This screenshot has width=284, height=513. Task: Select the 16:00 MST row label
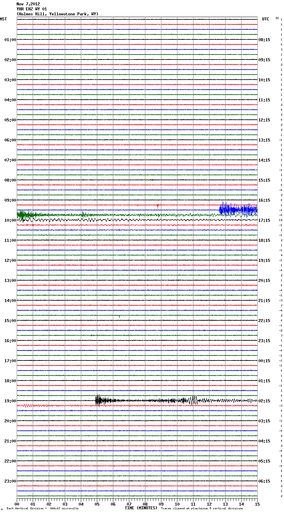pyautogui.click(x=10, y=341)
